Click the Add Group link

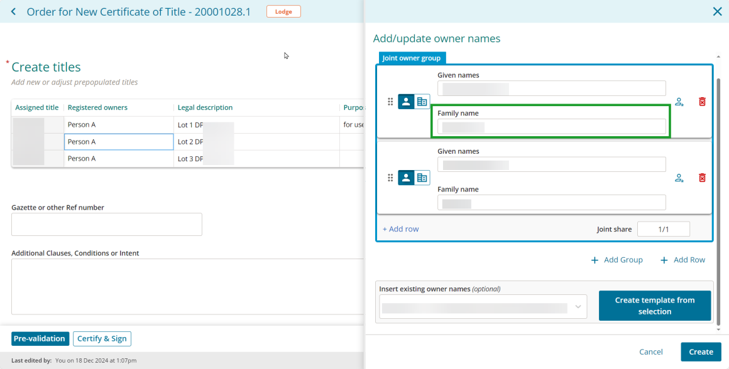[617, 260]
